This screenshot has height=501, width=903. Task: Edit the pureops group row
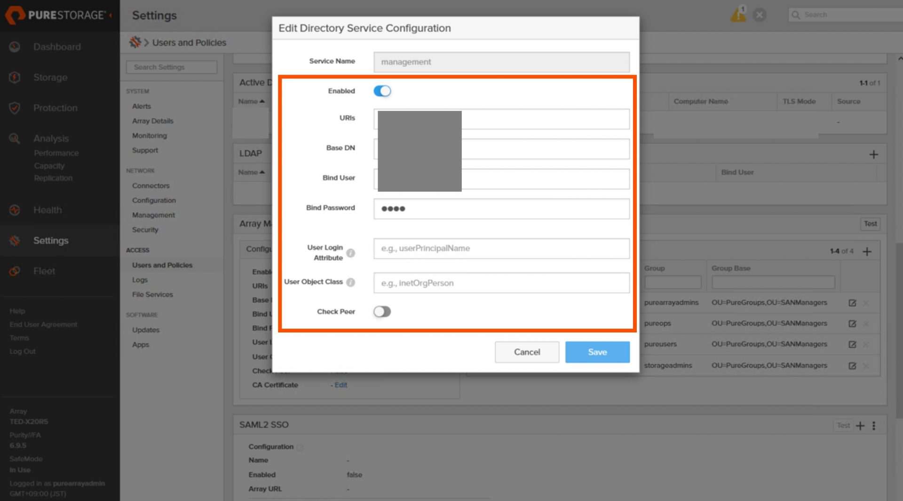point(852,324)
